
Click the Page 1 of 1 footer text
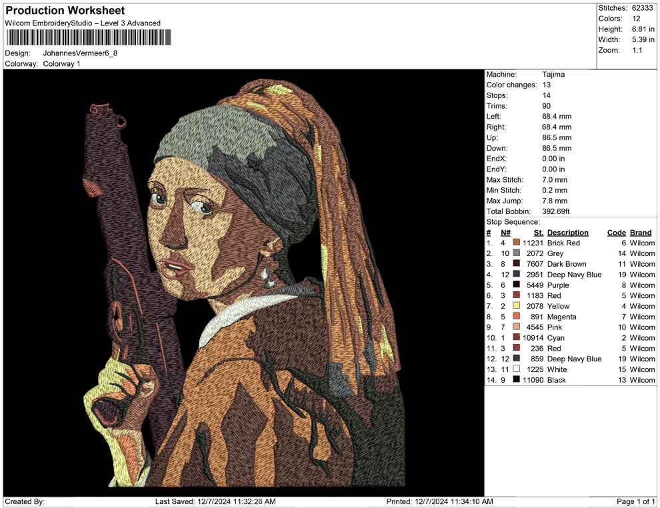(635, 501)
